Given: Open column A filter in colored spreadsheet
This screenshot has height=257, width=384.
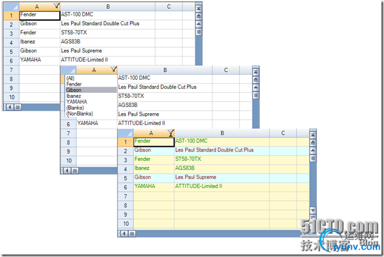Looking at the screenshot, I should pyautogui.click(x=171, y=133).
